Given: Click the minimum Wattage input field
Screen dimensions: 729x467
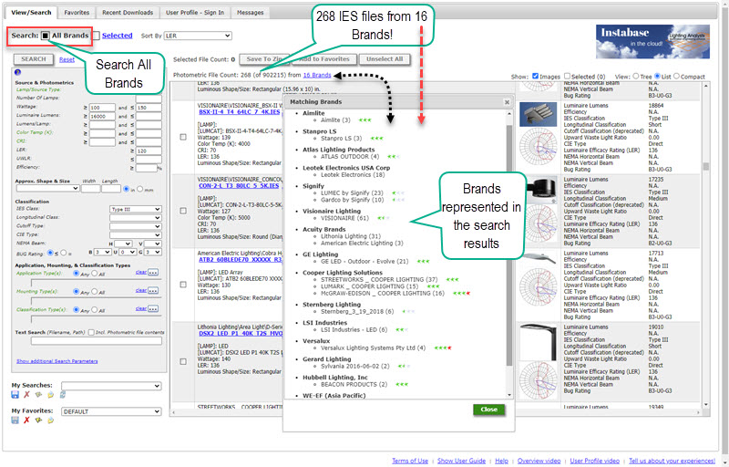Looking at the screenshot, I should 102,108.
